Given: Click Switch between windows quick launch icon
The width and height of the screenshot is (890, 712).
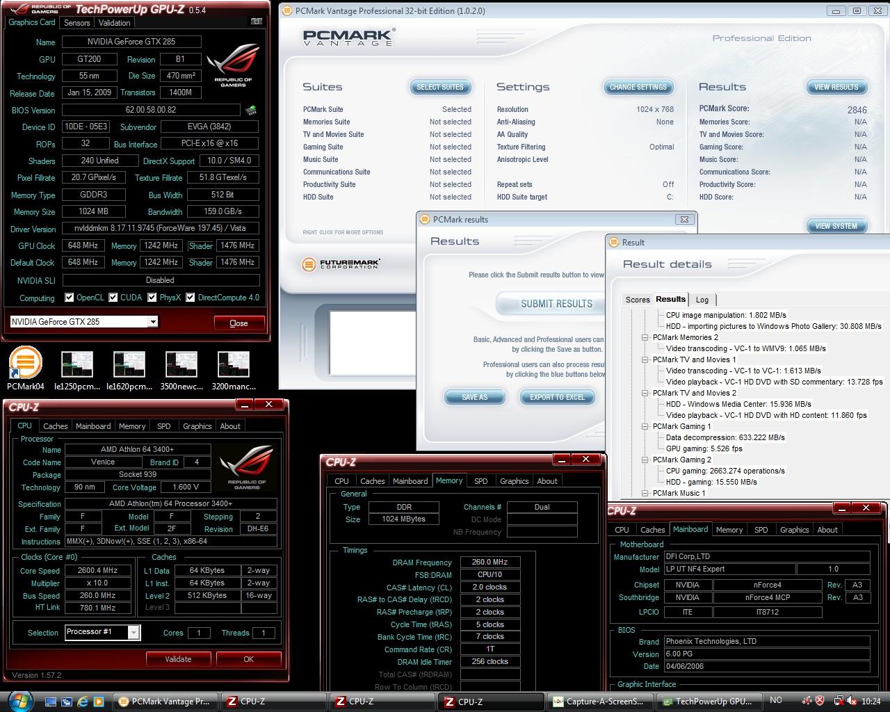Looking at the screenshot, I should tap(67, 702).
